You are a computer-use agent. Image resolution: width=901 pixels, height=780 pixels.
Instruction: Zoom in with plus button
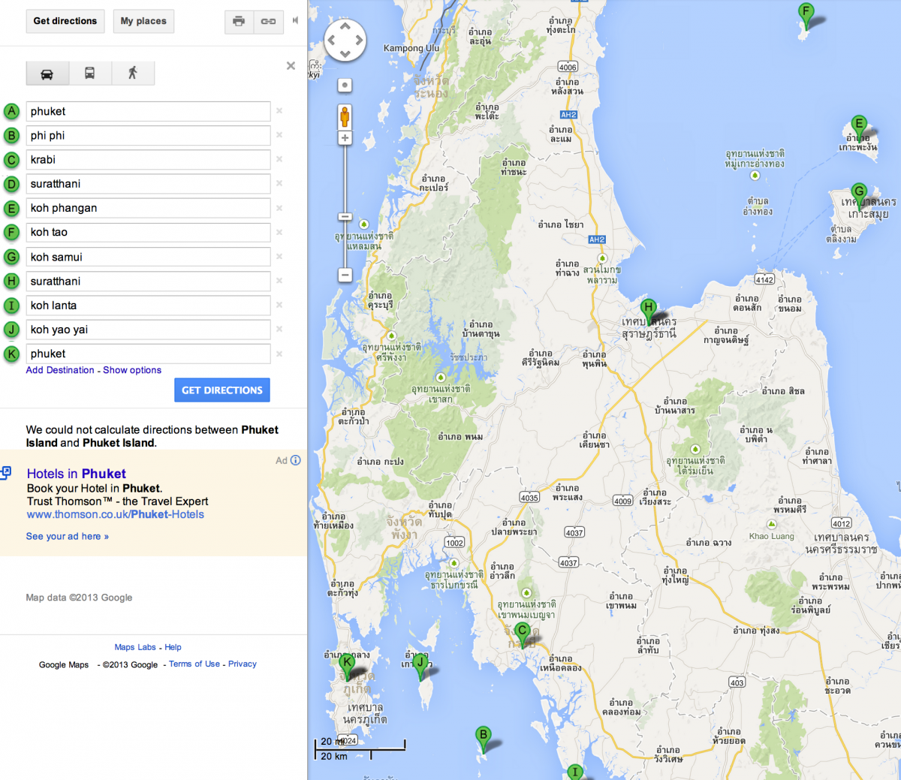coord(345,138)
